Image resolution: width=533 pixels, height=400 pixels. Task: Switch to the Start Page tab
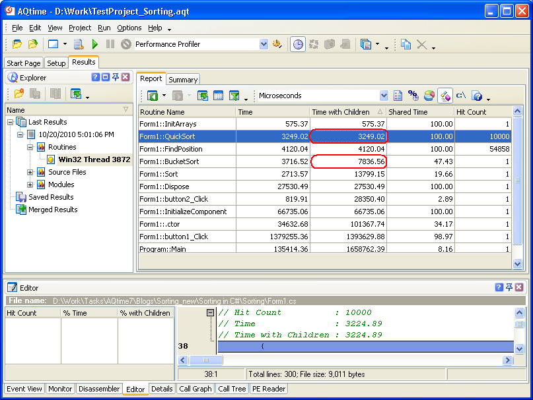coord(24,63)
